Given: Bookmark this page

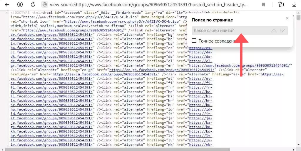Looking at the screenshot, I should point(263,5).
